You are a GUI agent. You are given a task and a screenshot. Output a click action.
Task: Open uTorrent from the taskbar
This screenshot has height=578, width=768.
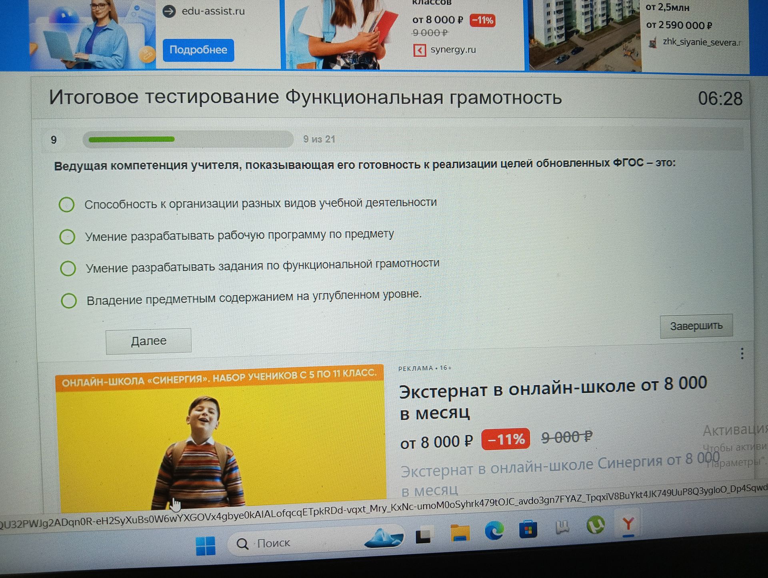coord(595,525)
